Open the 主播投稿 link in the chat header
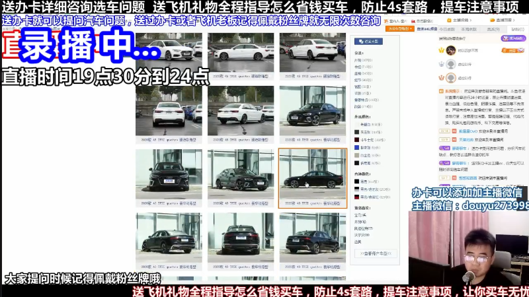Viewport: 529px width, 297px height. (461, 20)
